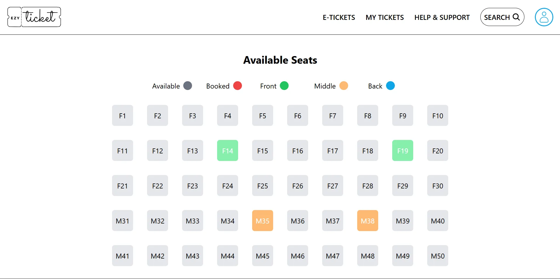The width and height of the screenshot is (560, 279).
Task: Choose seat F10 in the front row
Action: pyautogui.click(x=438, y=115)
